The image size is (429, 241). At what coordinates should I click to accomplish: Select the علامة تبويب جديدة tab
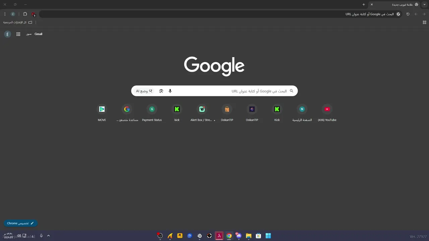(394, 4)
